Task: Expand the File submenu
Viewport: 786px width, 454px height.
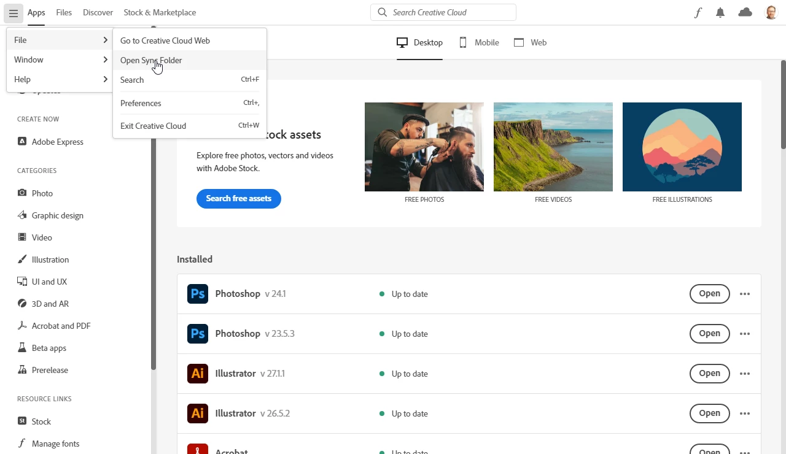Action: point(60,40)
